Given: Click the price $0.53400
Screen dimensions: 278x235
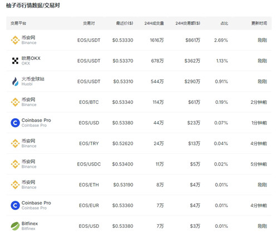Looking at the screenshot, I should click(x=123, y=164).
